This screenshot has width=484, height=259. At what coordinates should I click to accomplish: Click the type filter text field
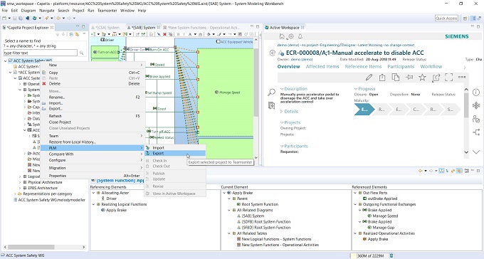coord(40,53)
